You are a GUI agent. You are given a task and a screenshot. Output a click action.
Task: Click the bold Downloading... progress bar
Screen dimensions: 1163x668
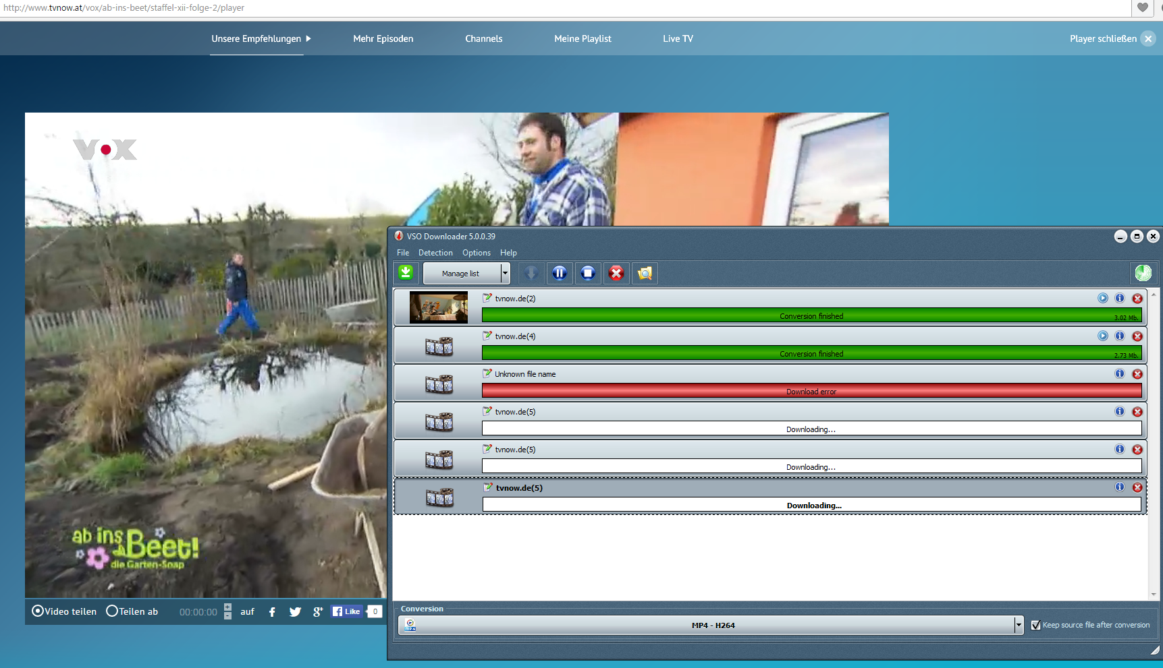(811, 505)
